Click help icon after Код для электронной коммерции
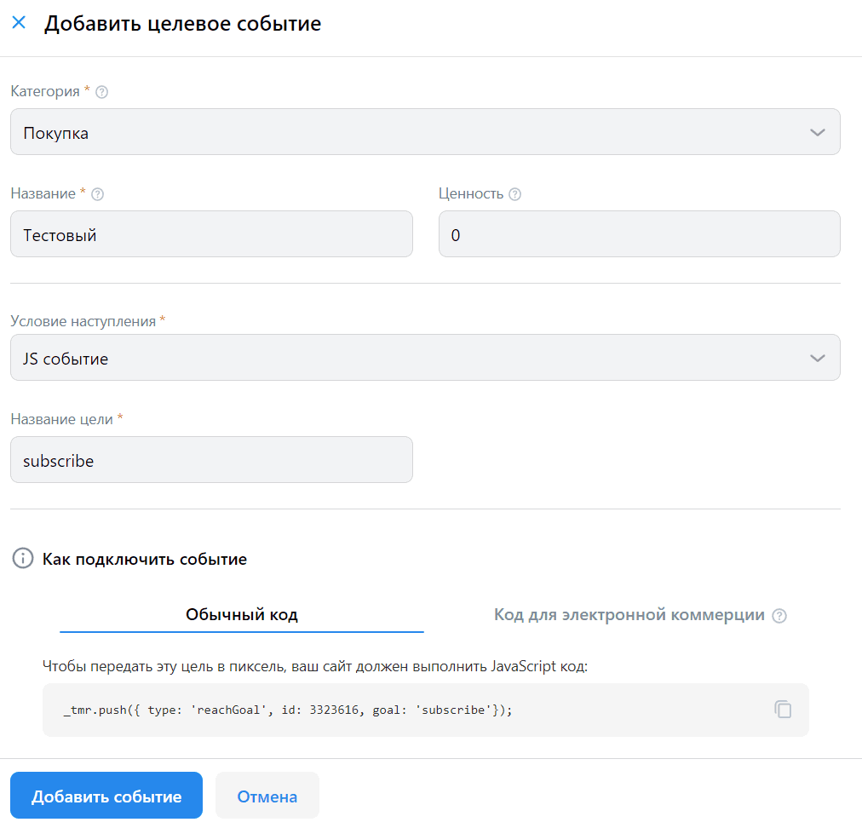This screenshot has height=828, width=862. (779, 616)
